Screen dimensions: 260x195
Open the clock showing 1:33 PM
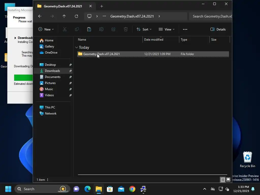click(241, 189)
